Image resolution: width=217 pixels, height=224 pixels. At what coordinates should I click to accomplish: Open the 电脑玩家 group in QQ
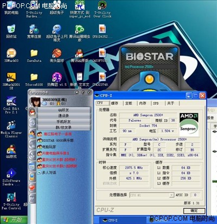(x=47, y=147)
